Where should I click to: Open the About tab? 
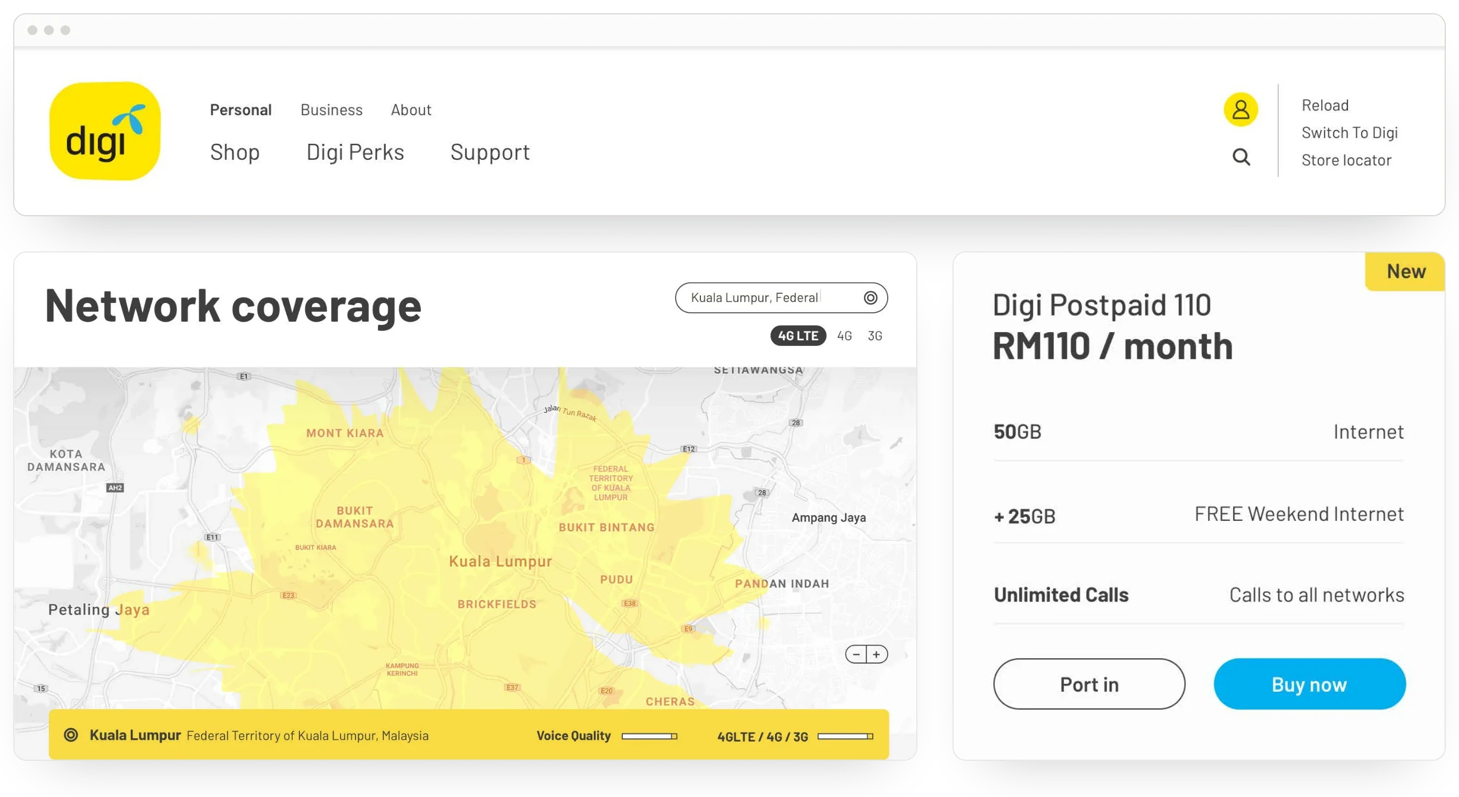coord(411,110)
